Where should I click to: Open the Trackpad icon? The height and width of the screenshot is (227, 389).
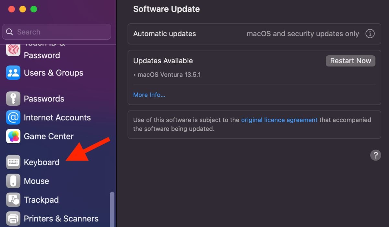[13, 200]
